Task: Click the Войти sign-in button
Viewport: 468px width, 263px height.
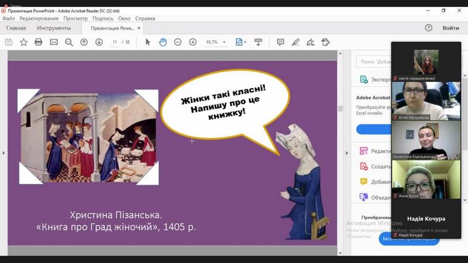Action: coord(450,27)
